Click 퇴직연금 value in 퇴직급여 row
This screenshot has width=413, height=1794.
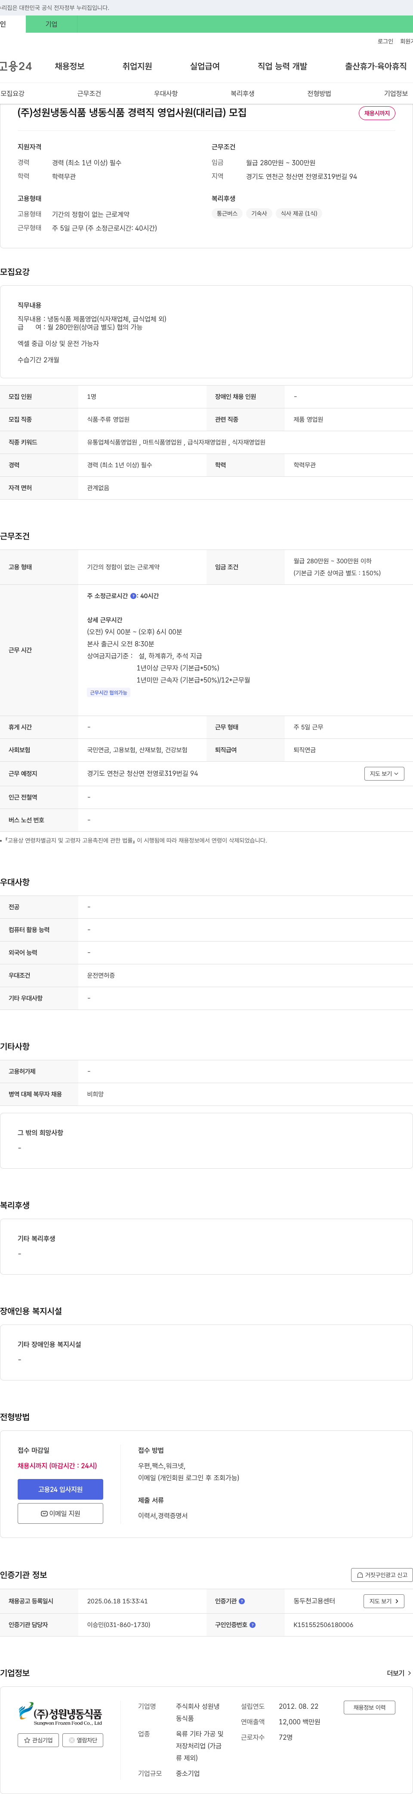tap(304, 750)
